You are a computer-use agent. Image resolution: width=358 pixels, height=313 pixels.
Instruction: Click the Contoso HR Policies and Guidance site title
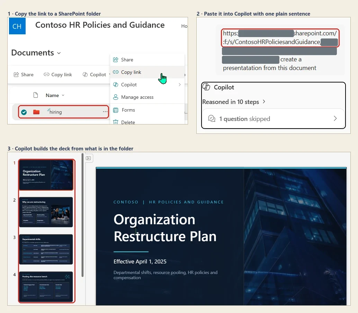tap(100, 25)
